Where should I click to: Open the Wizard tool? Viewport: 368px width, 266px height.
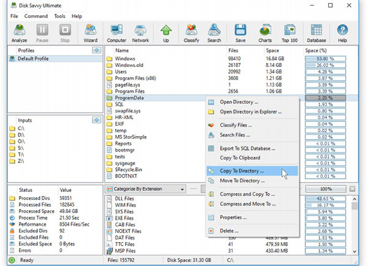91,33
